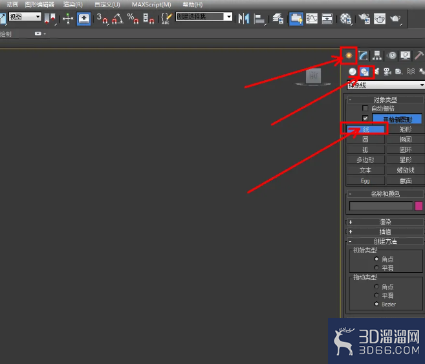The width and height of the screenshot is (425, 364).
Task: Collapse the 对象类型 rollout
Action: coord(385,100)
